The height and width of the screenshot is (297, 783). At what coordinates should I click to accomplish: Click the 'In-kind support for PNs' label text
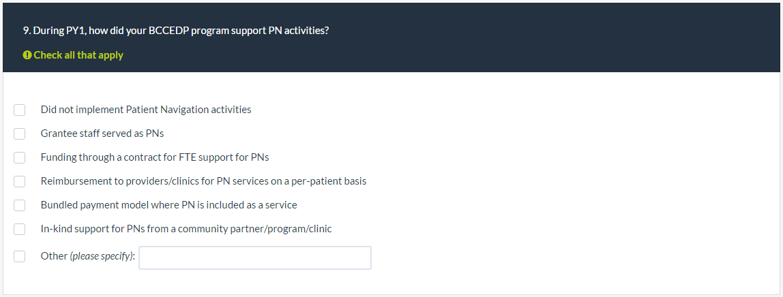point(186,229)
